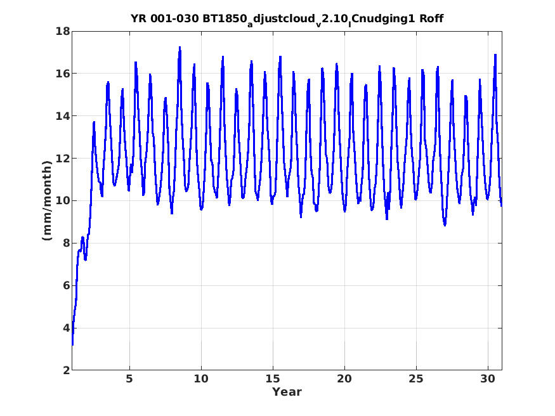Click the x-axis tick label '30'

488,379
